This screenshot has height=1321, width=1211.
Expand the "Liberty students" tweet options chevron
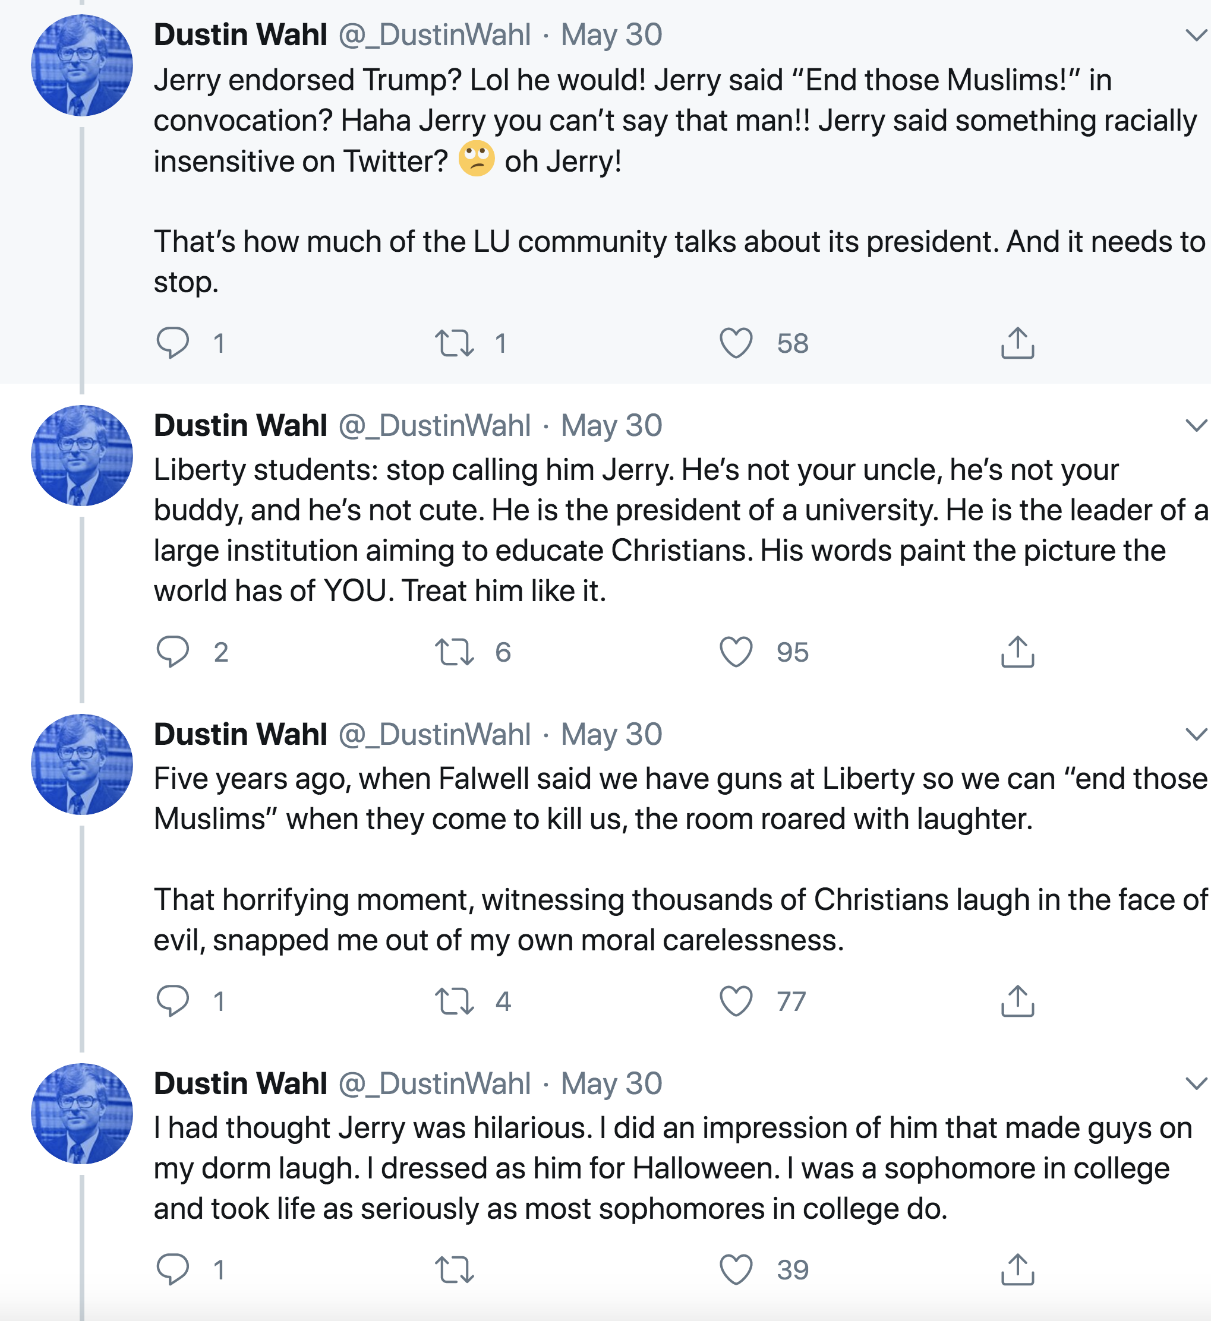click(x=1196, y=425)
